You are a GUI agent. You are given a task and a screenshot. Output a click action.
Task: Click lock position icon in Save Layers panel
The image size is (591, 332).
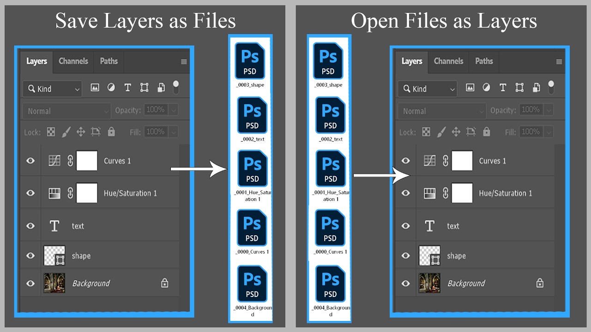81,132
